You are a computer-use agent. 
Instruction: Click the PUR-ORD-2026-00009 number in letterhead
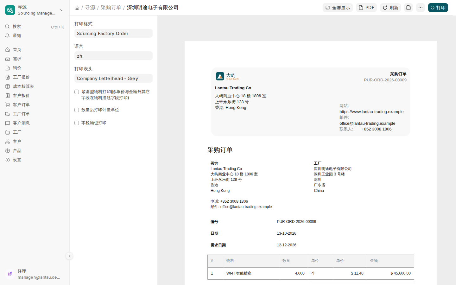[x=385, y=80]
